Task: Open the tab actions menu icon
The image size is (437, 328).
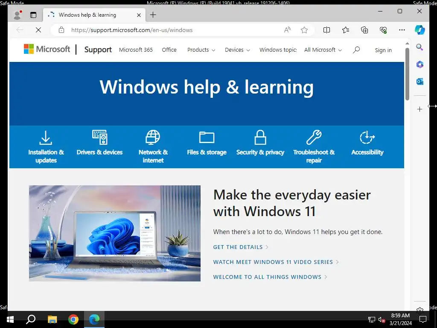Action: click(x=33, y=15)
